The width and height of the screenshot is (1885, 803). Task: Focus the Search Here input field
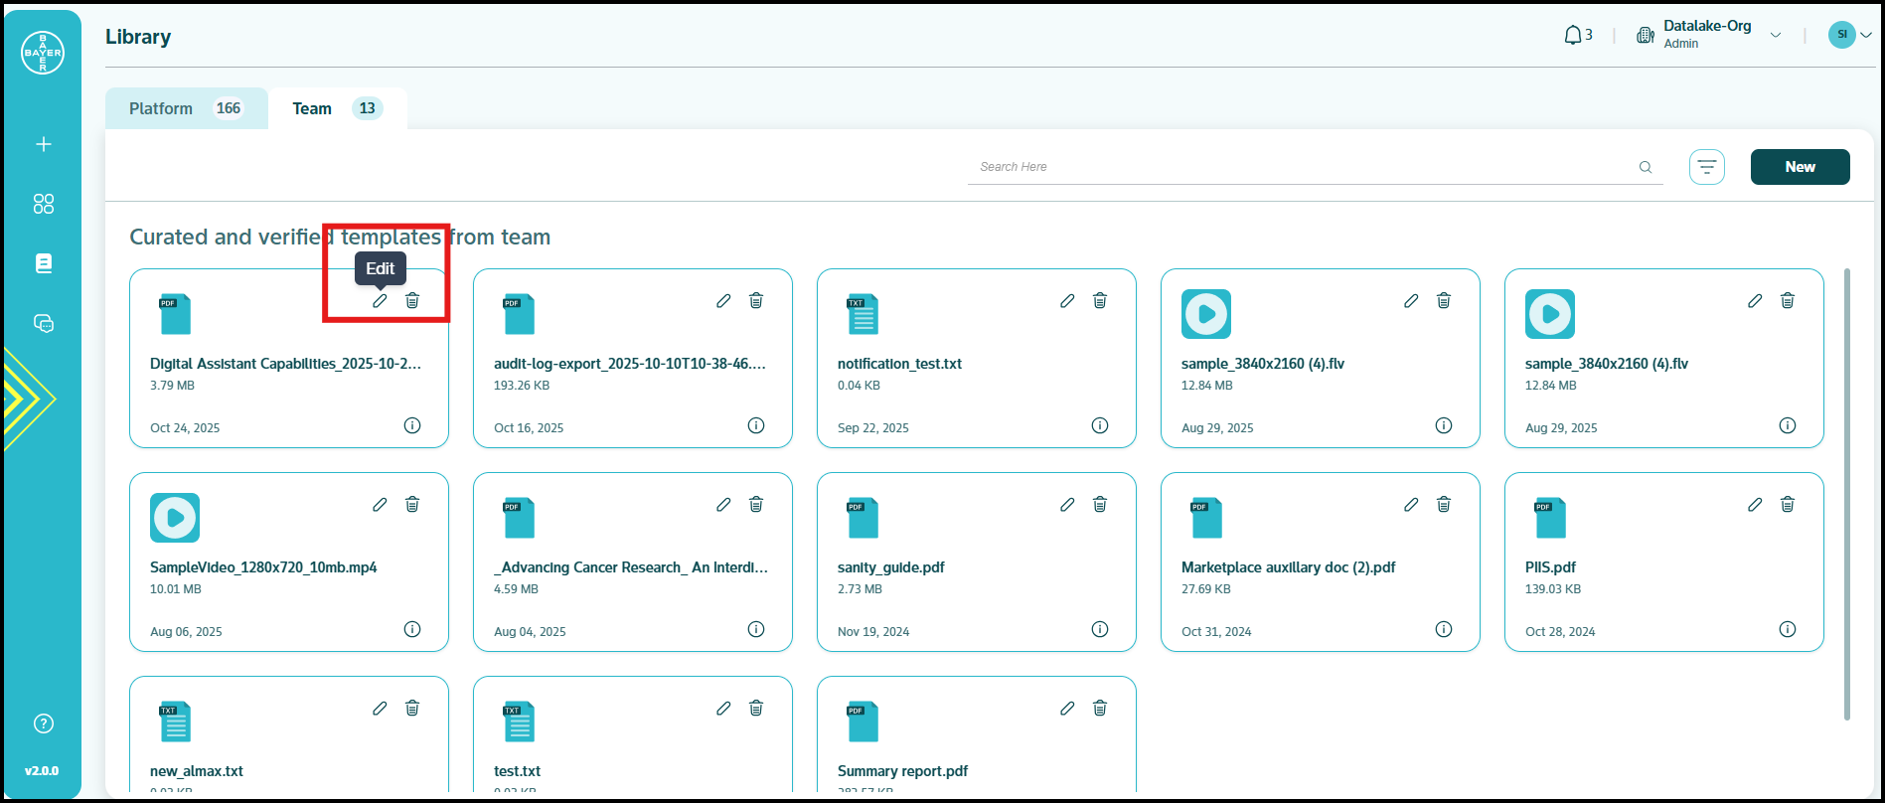point(1302,167)
